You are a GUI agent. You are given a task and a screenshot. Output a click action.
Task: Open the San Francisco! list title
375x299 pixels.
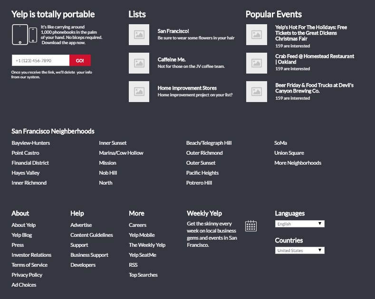click(173, 31)
